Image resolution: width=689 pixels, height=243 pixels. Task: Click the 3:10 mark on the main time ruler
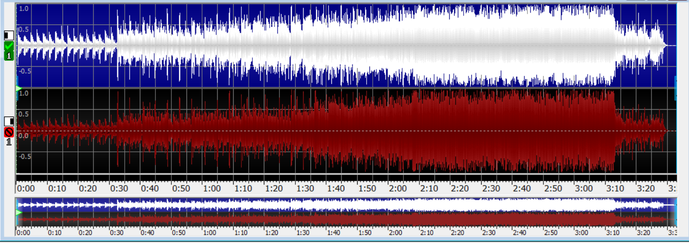point(615,189)
